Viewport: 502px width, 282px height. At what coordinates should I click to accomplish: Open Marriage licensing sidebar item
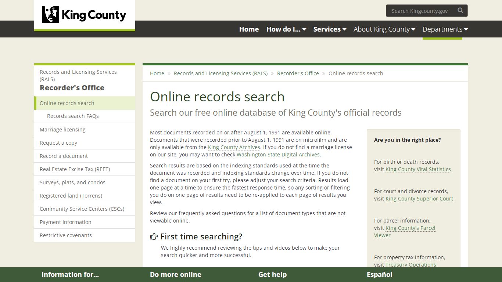pos(85,130)
